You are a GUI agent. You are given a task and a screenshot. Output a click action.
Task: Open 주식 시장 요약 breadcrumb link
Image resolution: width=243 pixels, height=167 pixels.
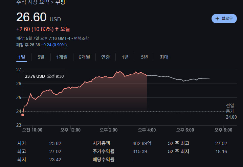pos(33,2)
